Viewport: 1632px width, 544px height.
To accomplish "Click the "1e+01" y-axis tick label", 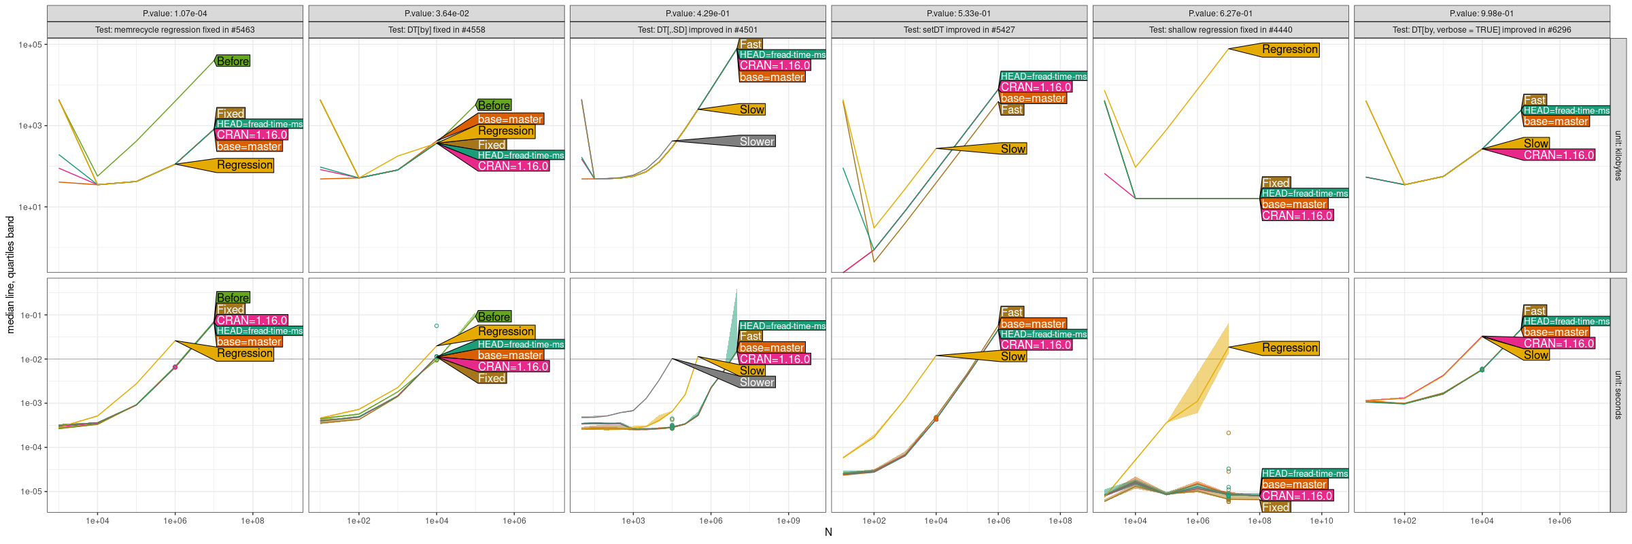I will [30, 207].
